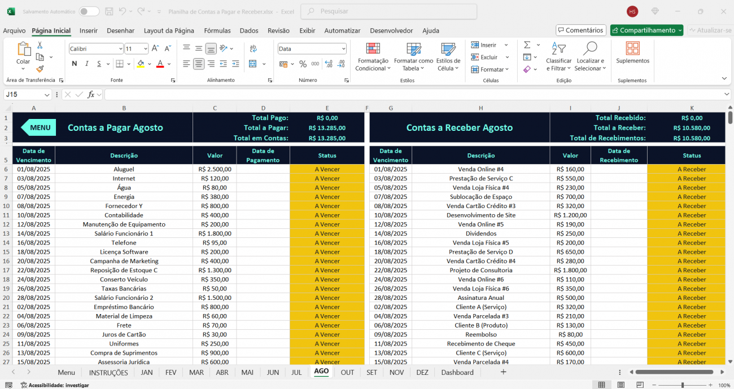Screen dimensions: 734x389
Task: Collapse the ribbon with chevron arrow
Action: (724, 78)
